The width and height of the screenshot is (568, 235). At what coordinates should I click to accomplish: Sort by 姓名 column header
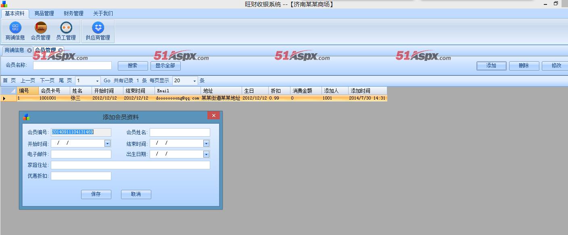pyautogui.click(x=81, y=91)
